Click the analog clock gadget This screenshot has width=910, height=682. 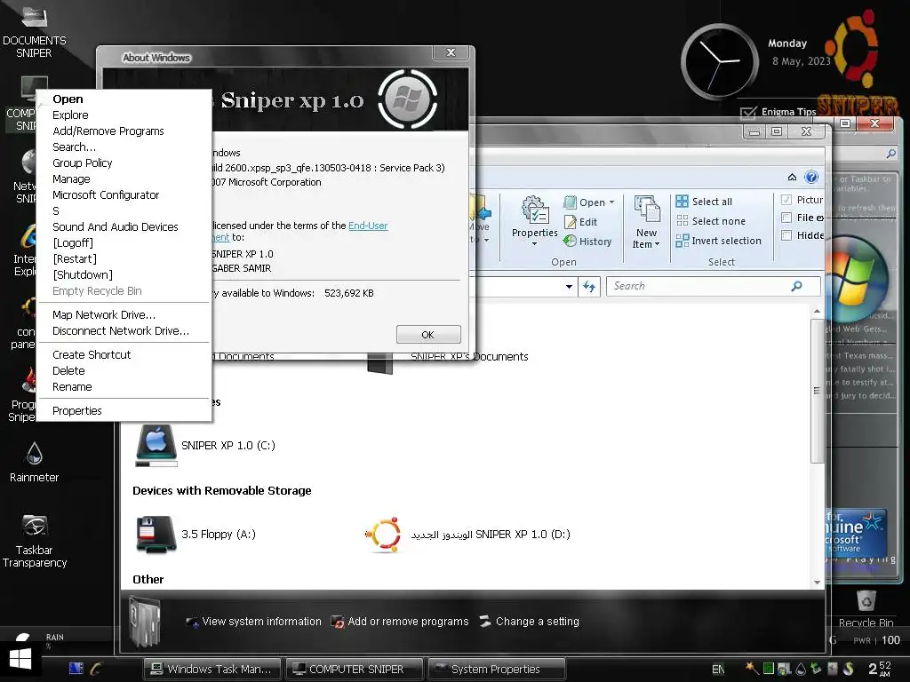point(720,62)
